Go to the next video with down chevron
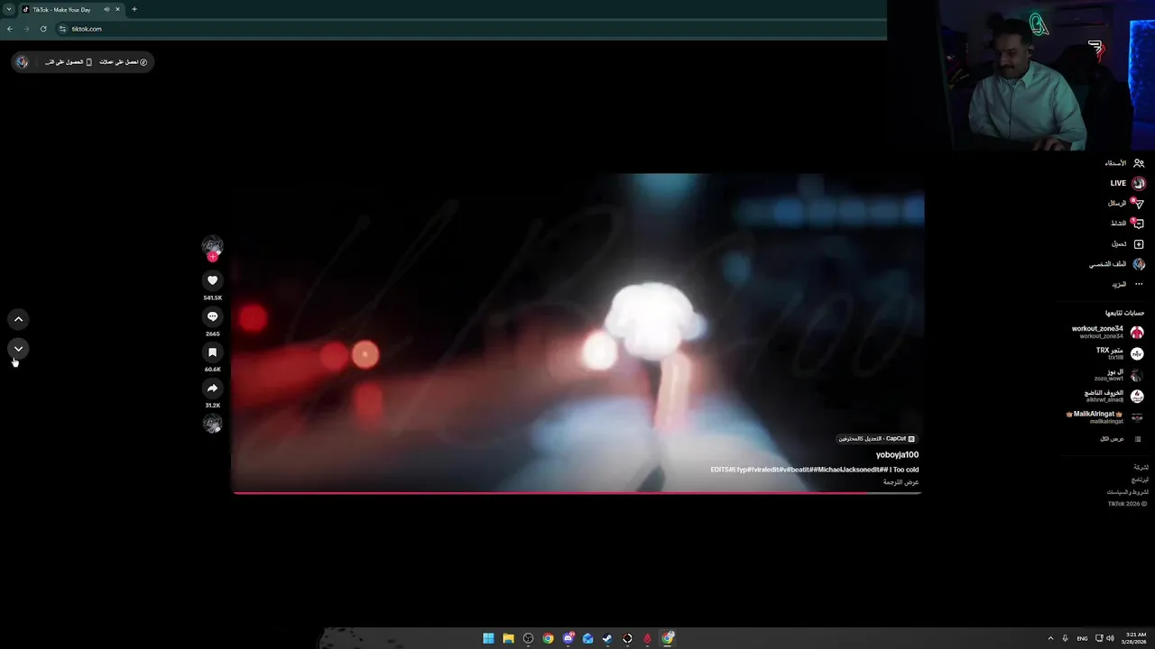Image resolution: width=1155 pixels, height=649 pixels. [18, 348]
